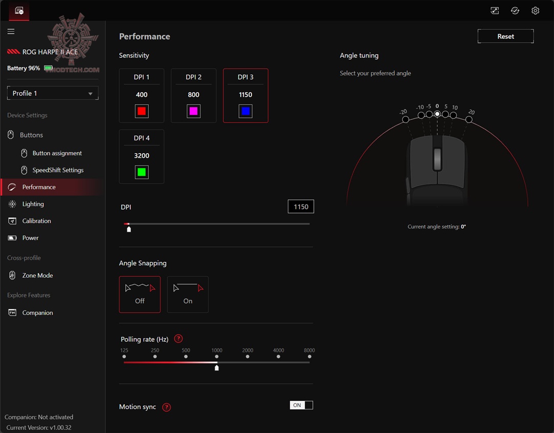Click the Companion FN icon
This screenshot has height=433, width=554.
pyautogui.click(x=12, y=312)
